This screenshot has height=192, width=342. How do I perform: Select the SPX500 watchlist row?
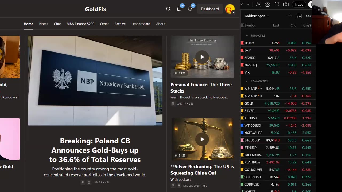(x=278, y=58)
